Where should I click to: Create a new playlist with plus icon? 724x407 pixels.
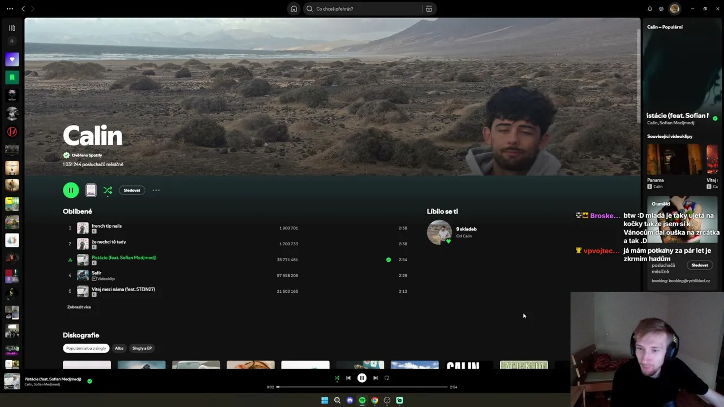pos(12,41)
